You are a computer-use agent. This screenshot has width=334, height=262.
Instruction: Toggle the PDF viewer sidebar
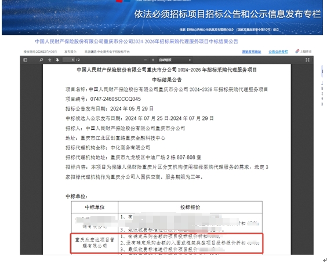(26, 60)
